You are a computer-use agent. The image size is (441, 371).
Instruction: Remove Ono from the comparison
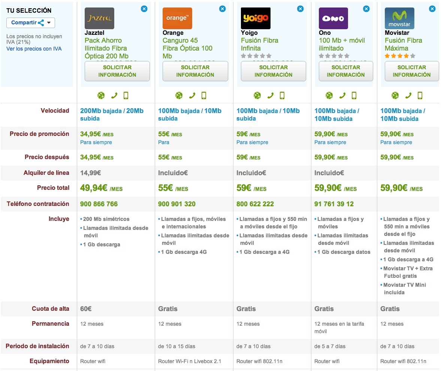tap(366, 9)
